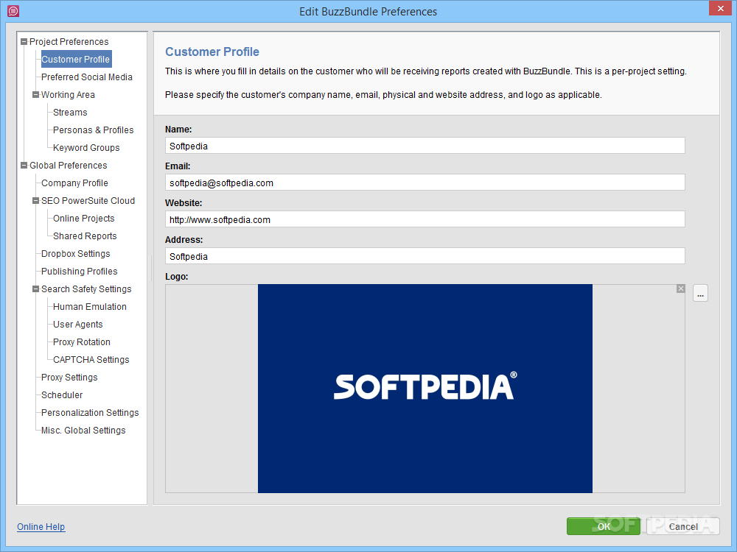The width and height of the screenshot is (737, 552).
Task: Go to Personas & Profiles
Action: (93, 130)
